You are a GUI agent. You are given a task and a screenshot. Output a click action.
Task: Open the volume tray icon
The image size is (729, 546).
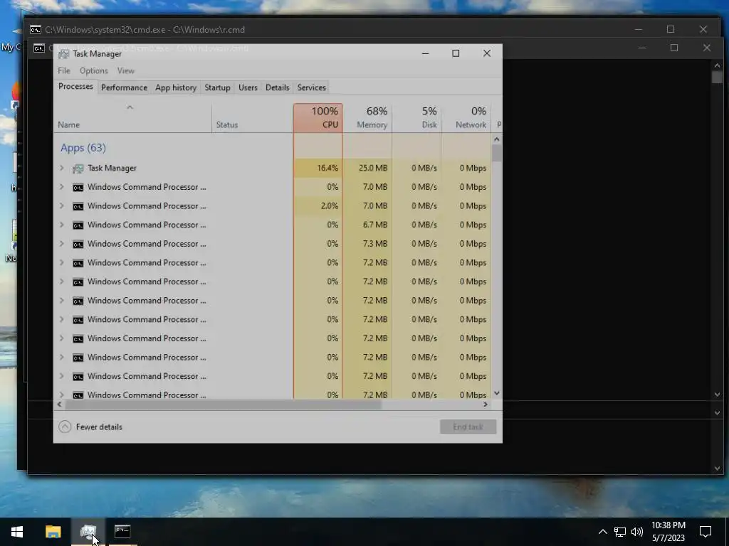pyautogui.click(x=637, y=532)
